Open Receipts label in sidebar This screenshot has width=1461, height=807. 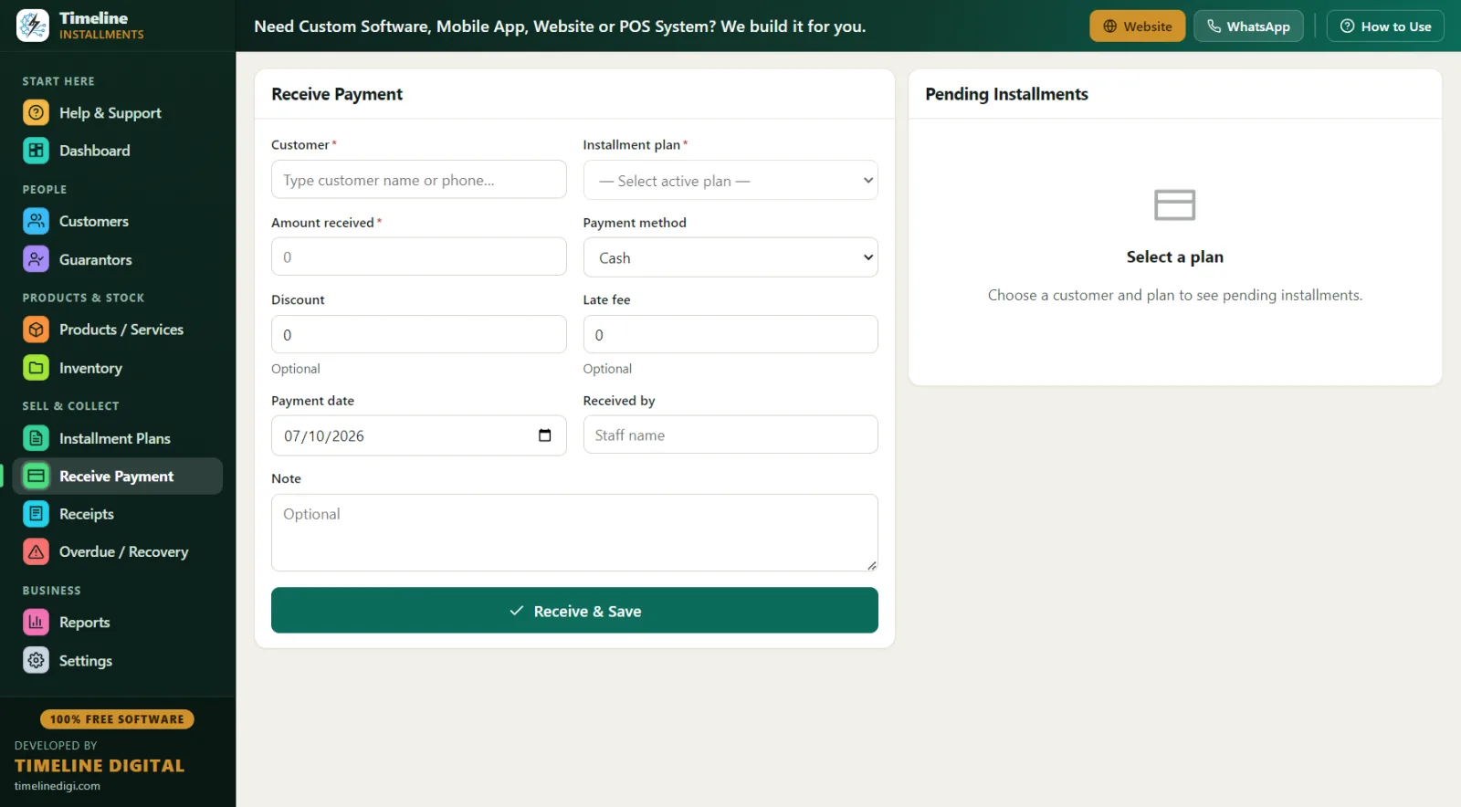coord(87,514)
